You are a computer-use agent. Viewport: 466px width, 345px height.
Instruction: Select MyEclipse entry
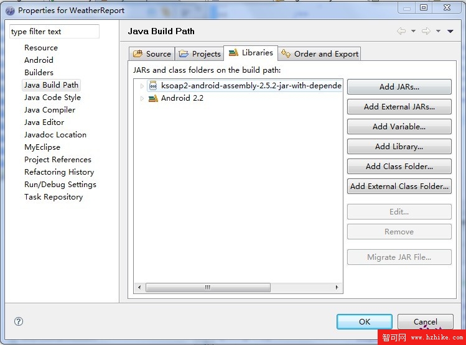click(x=42, y=147)
